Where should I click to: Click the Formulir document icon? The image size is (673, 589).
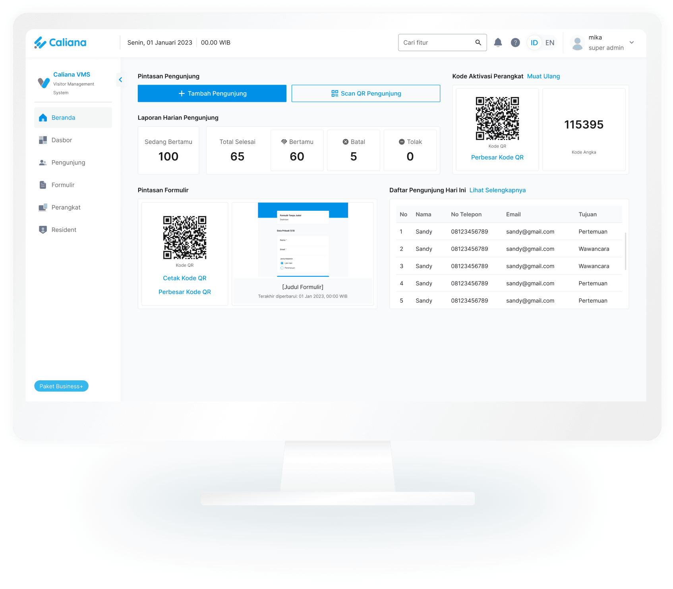(43, 185)
